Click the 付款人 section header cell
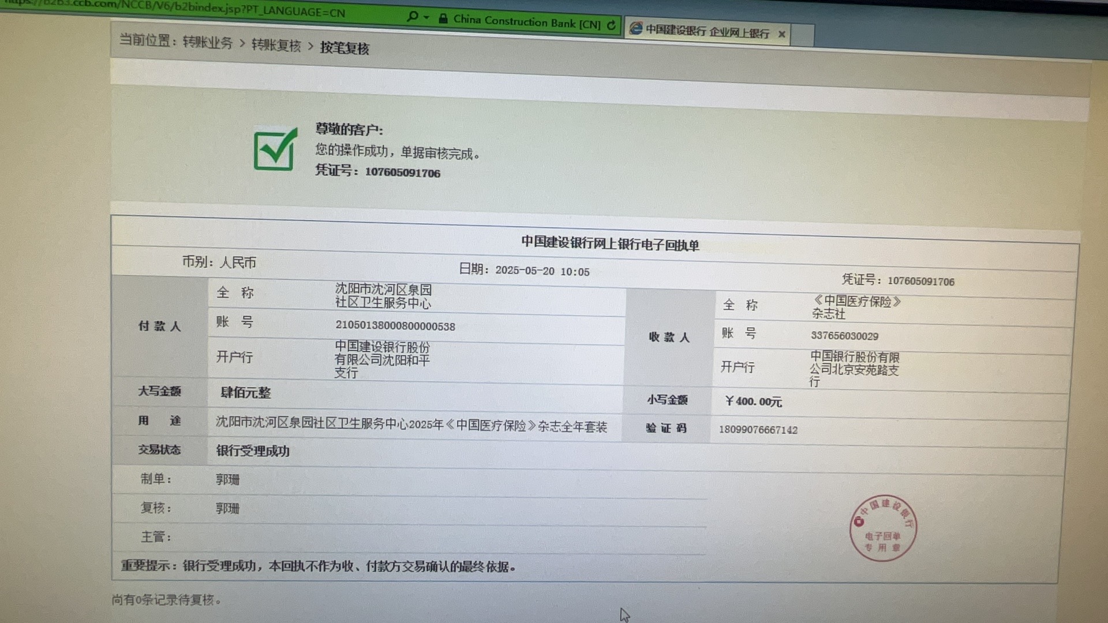The width and height of the screenshot is (1108, 623). click(x=160, y=326)
